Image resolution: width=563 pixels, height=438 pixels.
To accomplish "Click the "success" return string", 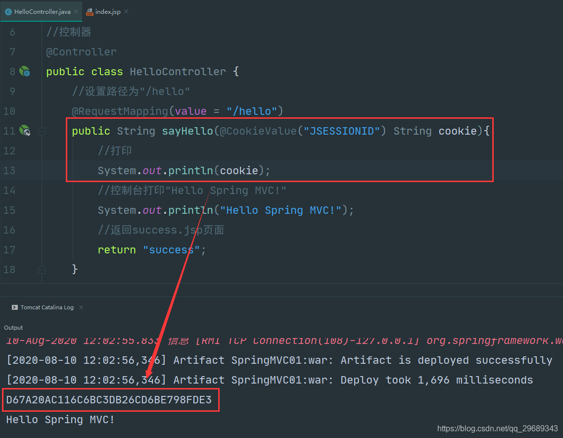I will coord(171,250).
